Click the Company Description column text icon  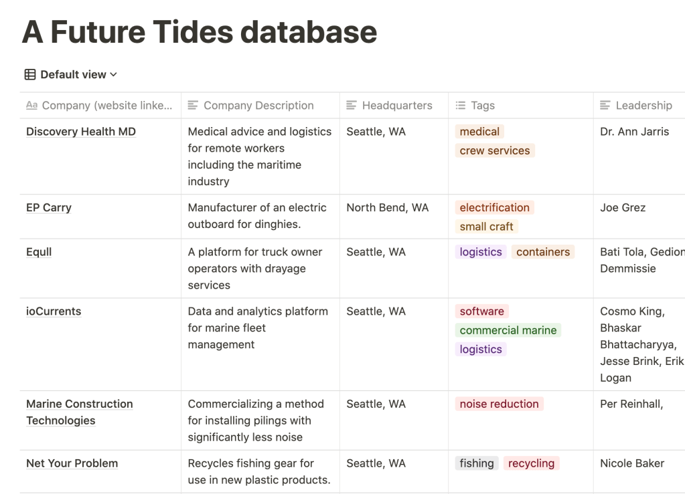(x=193, y=106)
